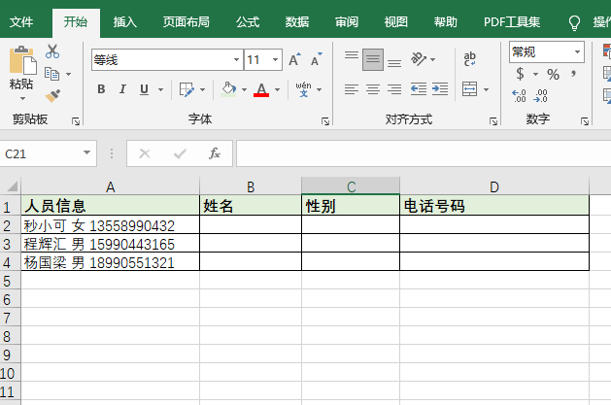Click the Cut scissors icon
The width and height of the screenshot is (611, 405).
pyautogui.click(x=52, y=51)
